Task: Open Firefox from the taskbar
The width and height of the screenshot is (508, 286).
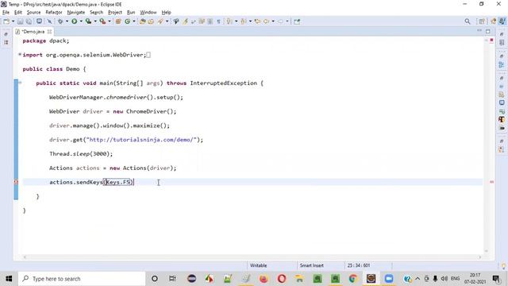Action: [264, 279]
